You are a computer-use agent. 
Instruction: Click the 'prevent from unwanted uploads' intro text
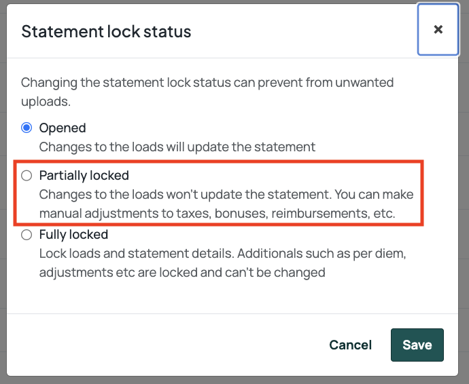coord(207,92)
